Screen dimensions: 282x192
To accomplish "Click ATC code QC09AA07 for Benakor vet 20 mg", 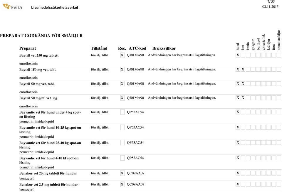I will click(135, 173).
